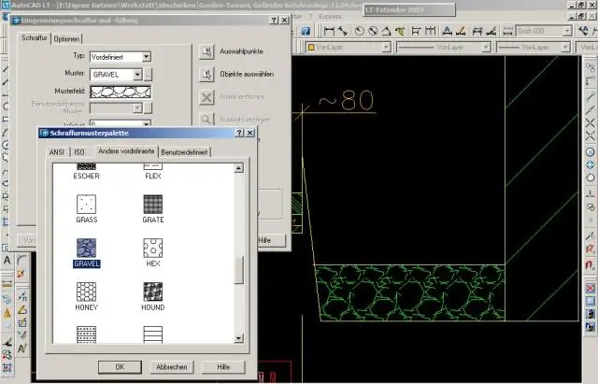Switch to the Optionen tab

66,39
